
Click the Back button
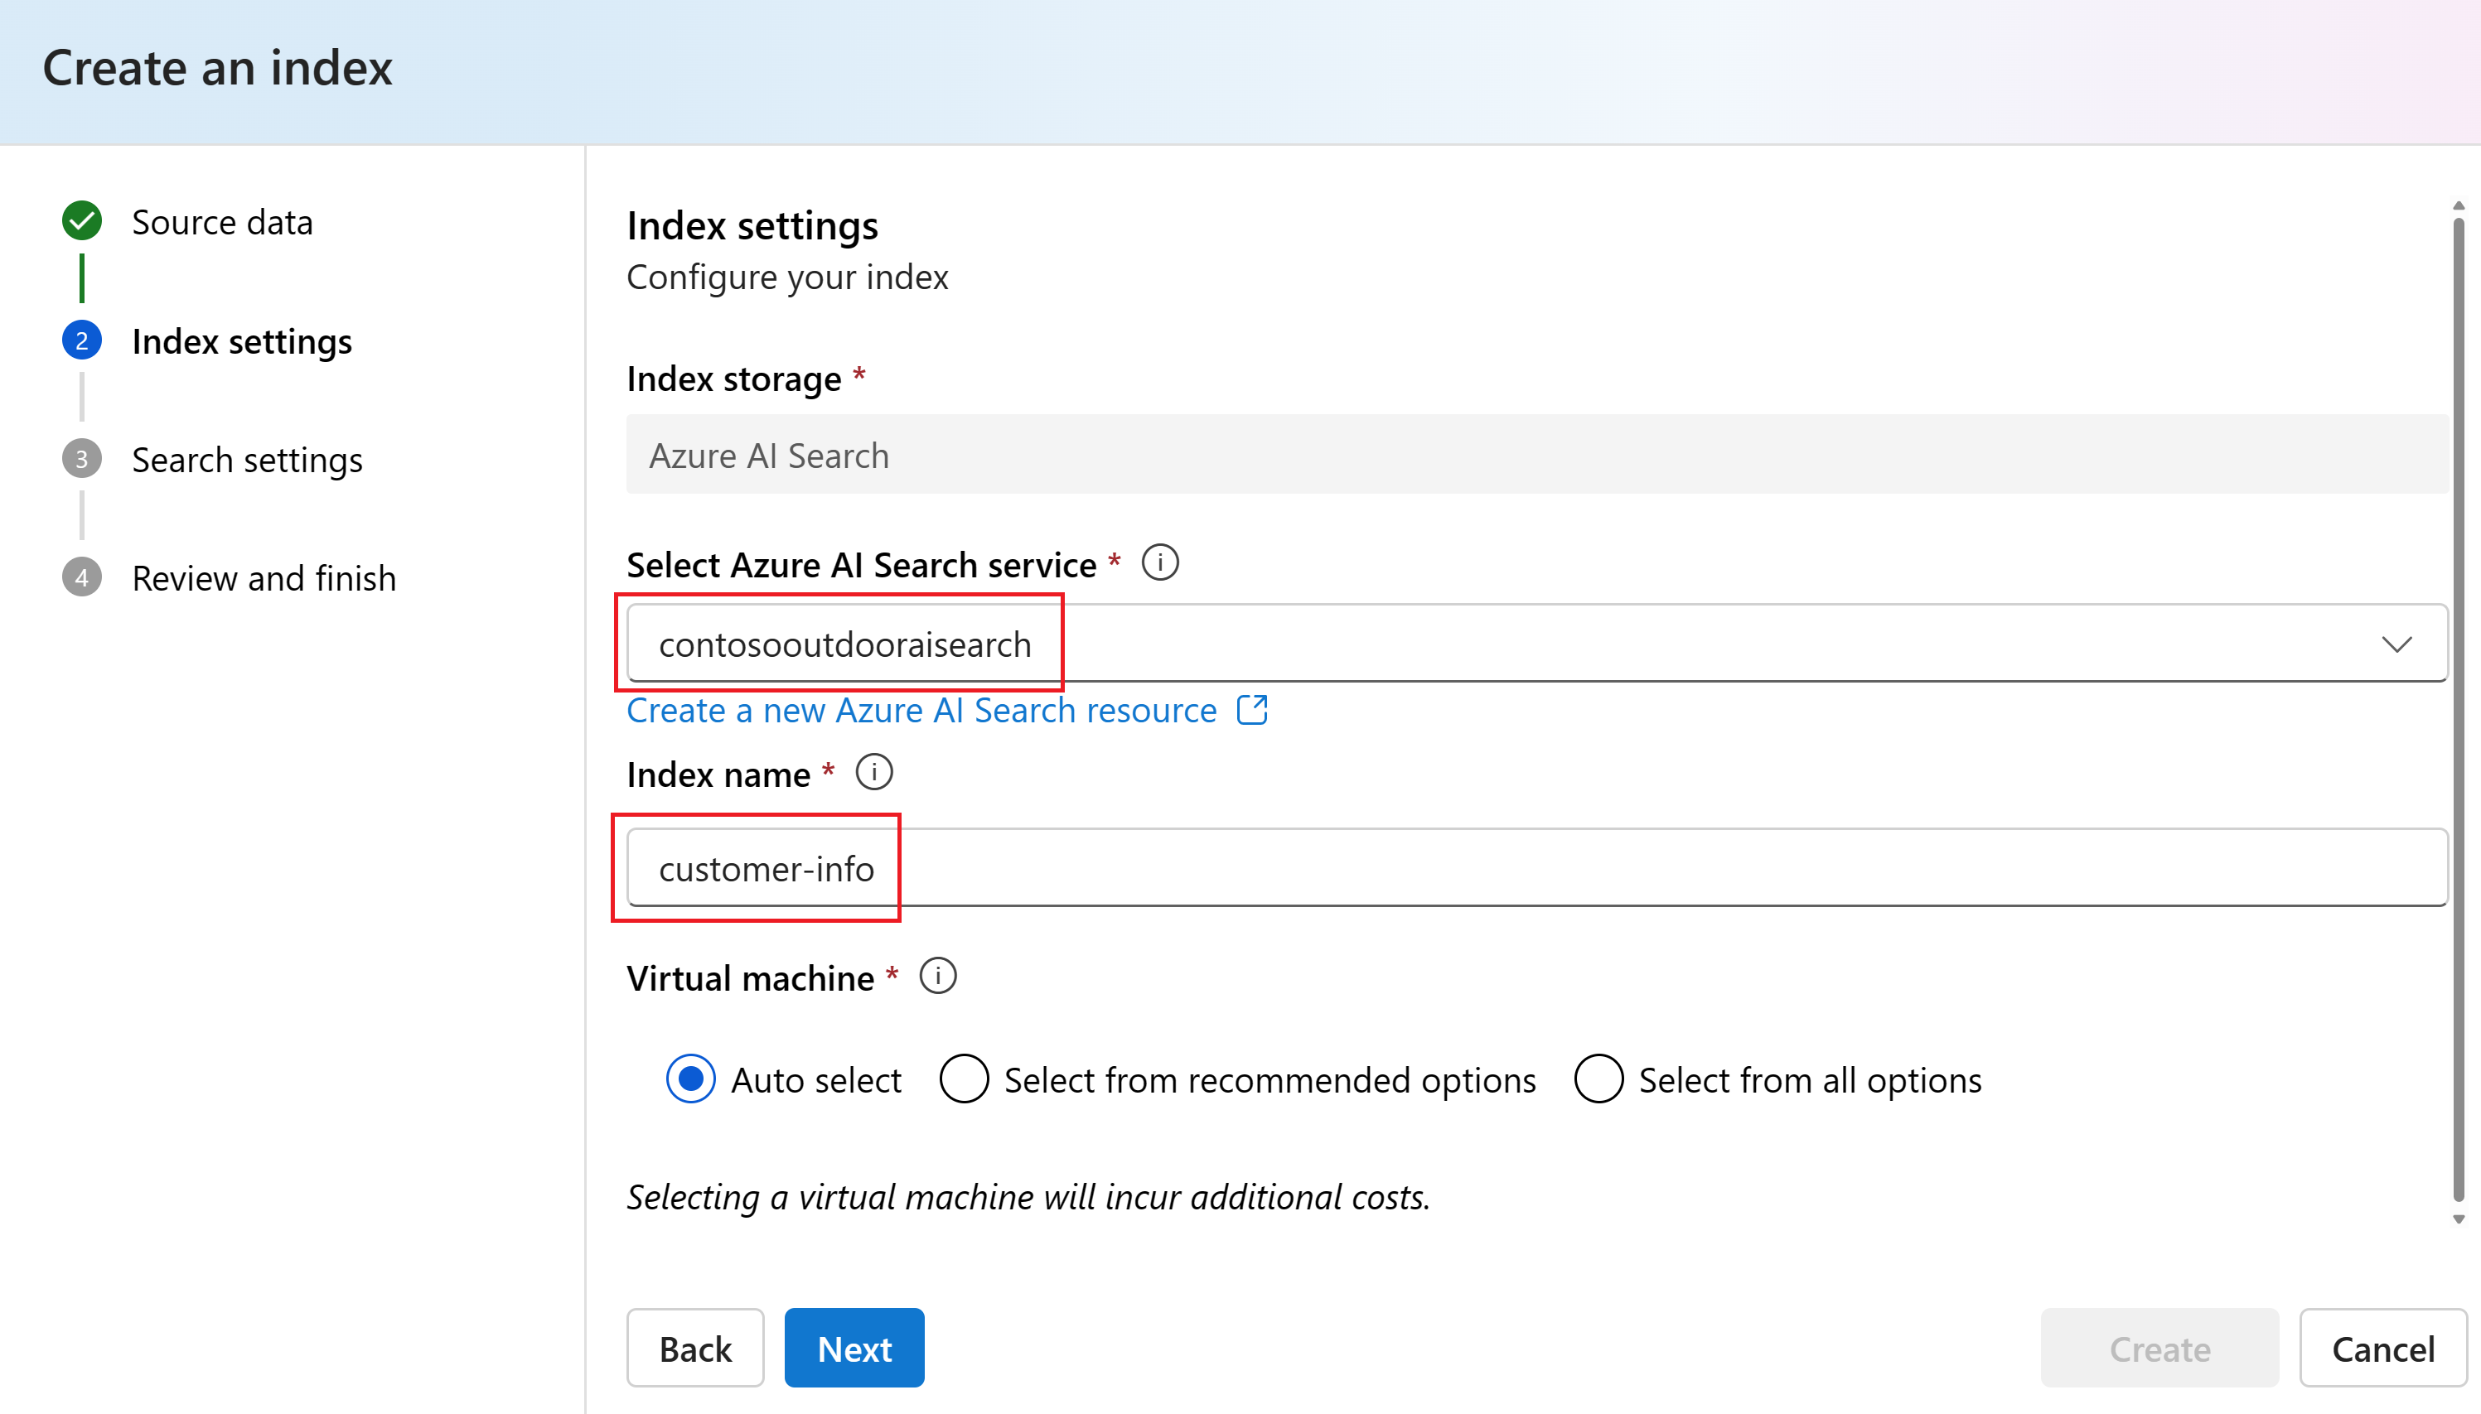tap(695, 1348)
